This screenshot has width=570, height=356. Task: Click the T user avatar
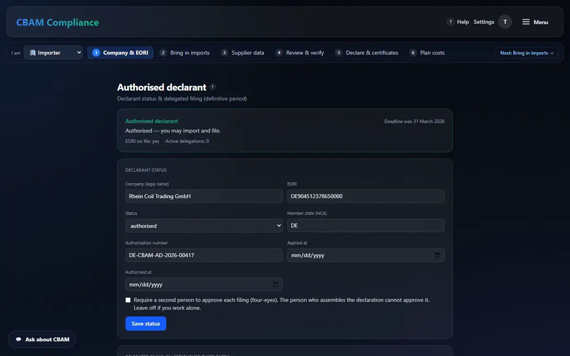(x=505, y=22)
